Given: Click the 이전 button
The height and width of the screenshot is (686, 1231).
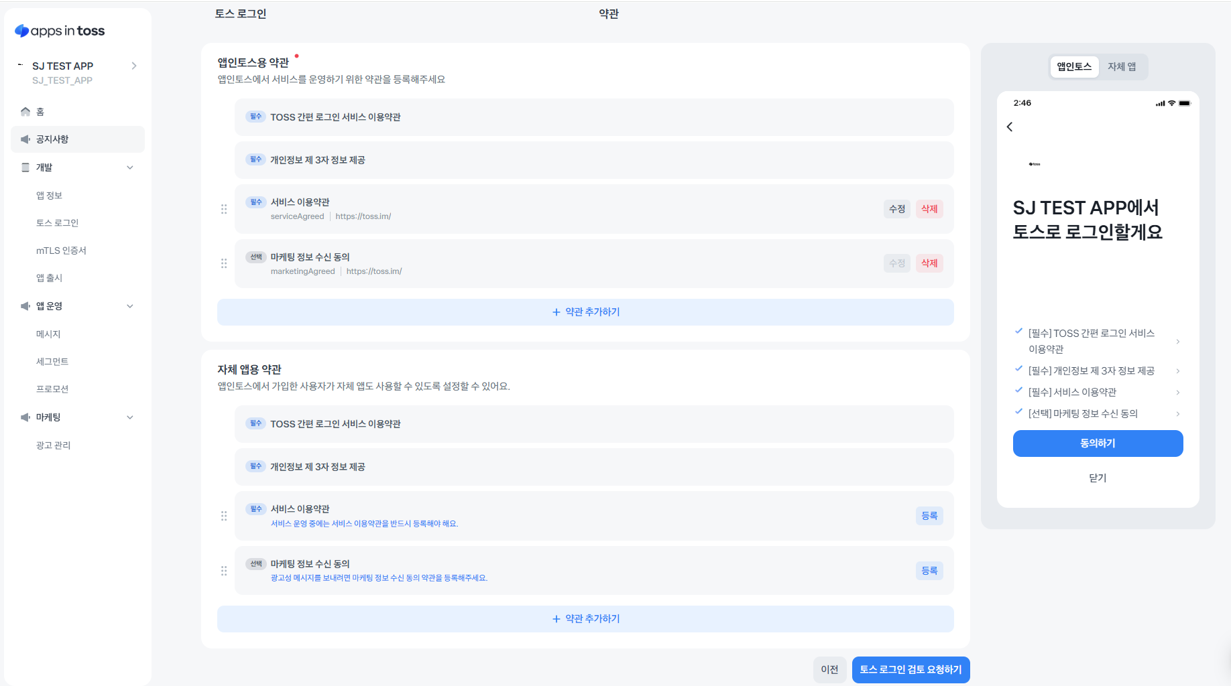Looking at the screenshot, I should [x=829, y=670].
